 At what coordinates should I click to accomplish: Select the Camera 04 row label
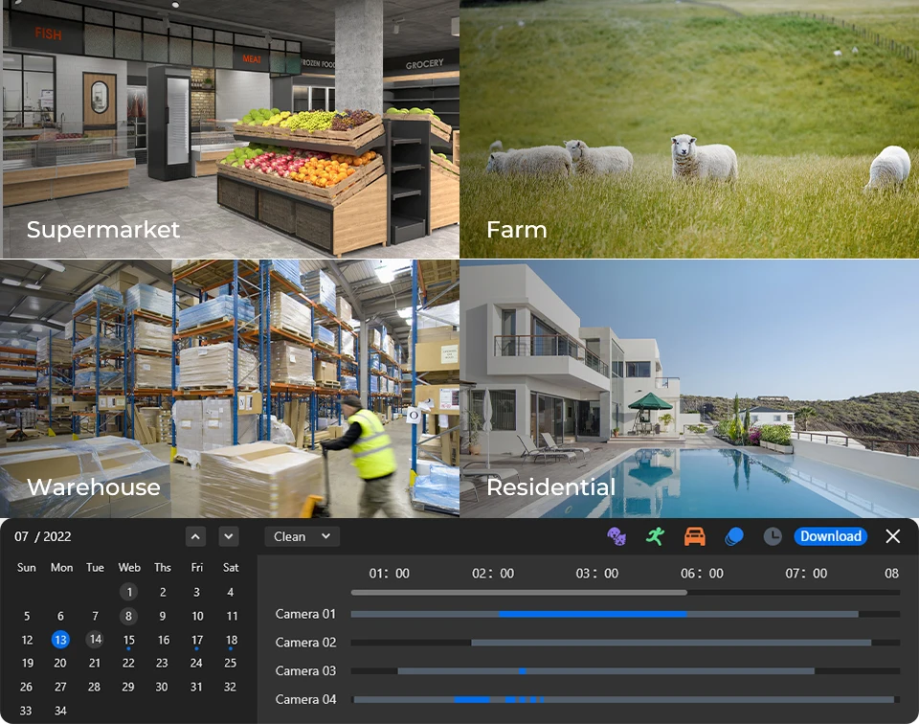[305, 699]
